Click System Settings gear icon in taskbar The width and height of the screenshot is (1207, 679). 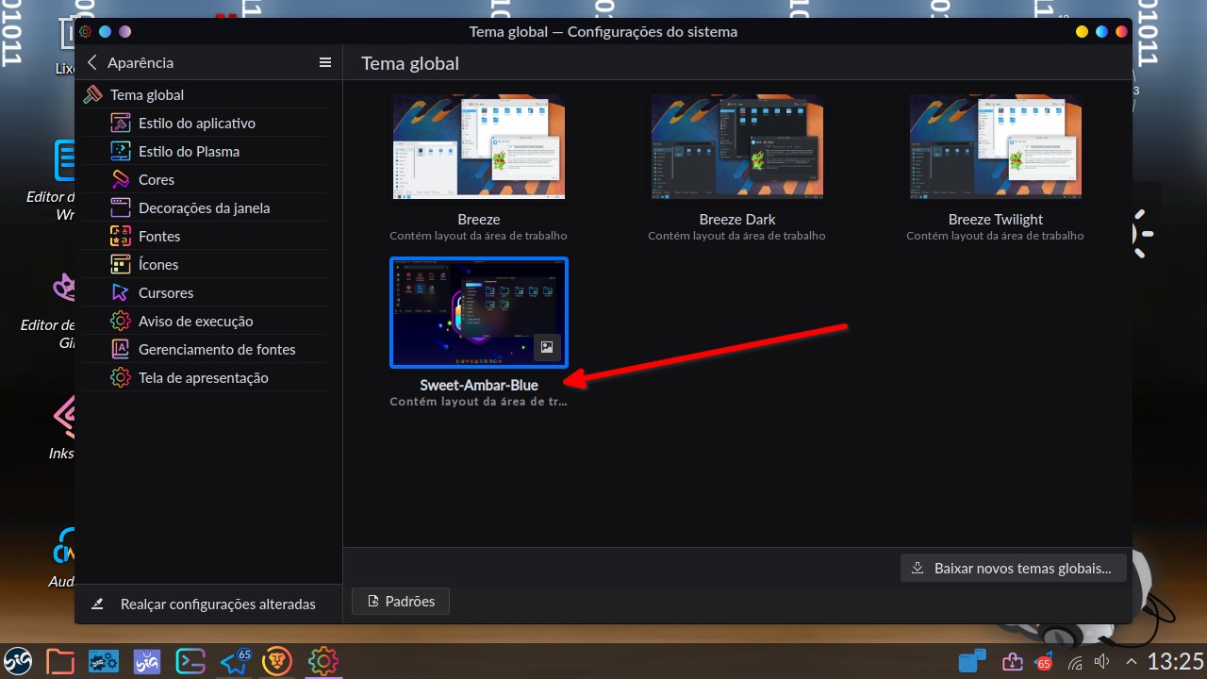coord(322,662)
